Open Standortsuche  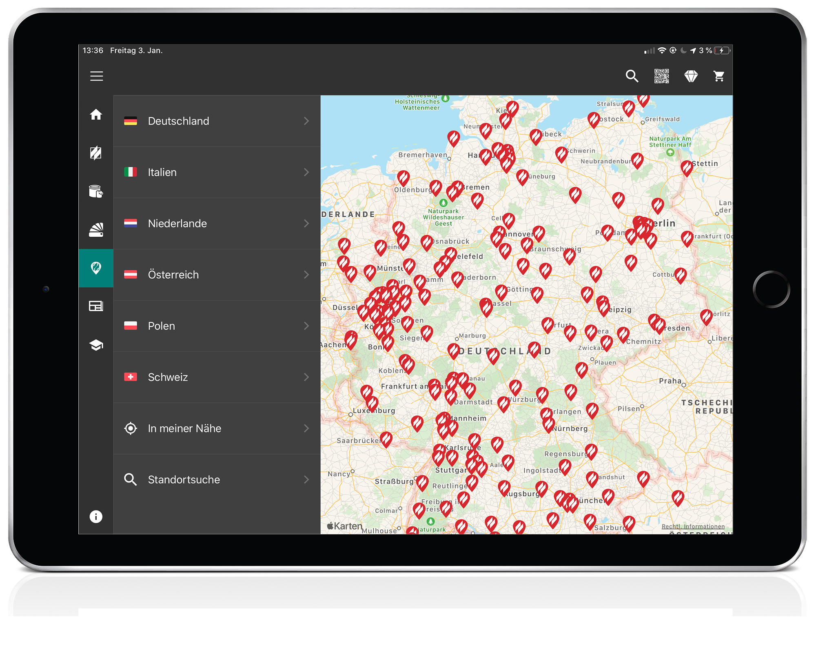click(217, 480)
